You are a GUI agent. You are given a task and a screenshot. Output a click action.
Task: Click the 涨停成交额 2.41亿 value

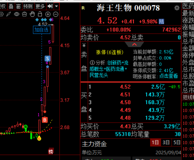(x=166, y=71)
